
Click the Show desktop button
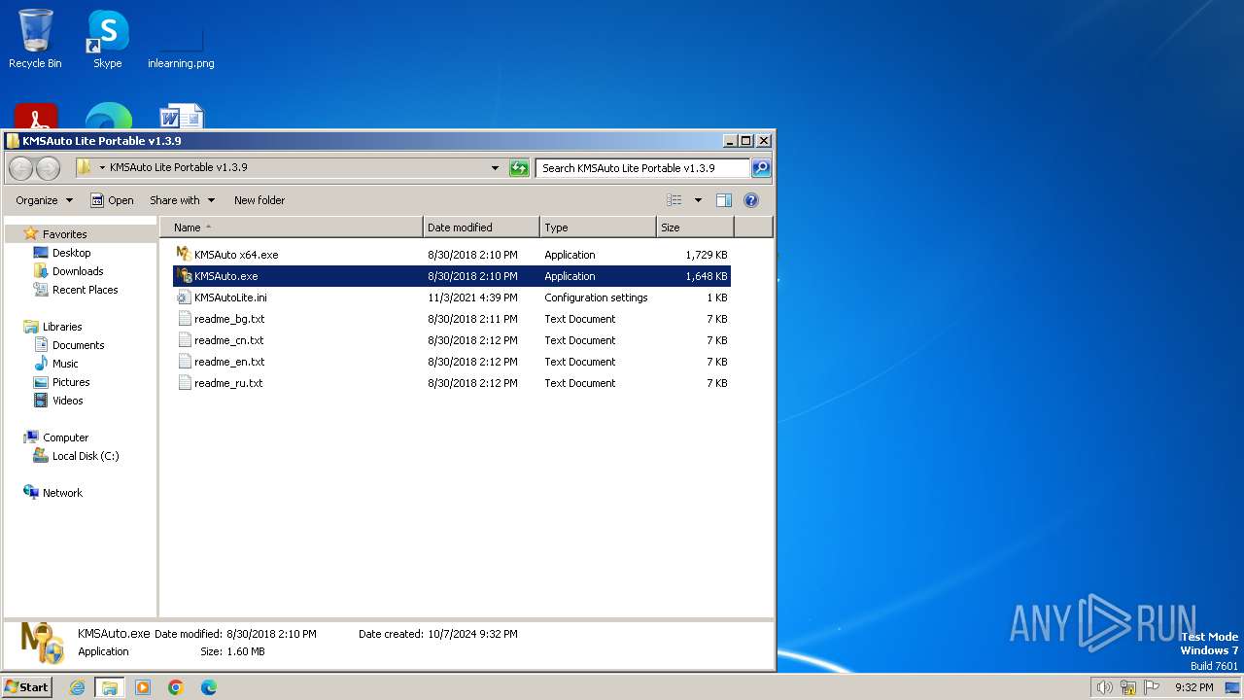[x=1234, y=687]
